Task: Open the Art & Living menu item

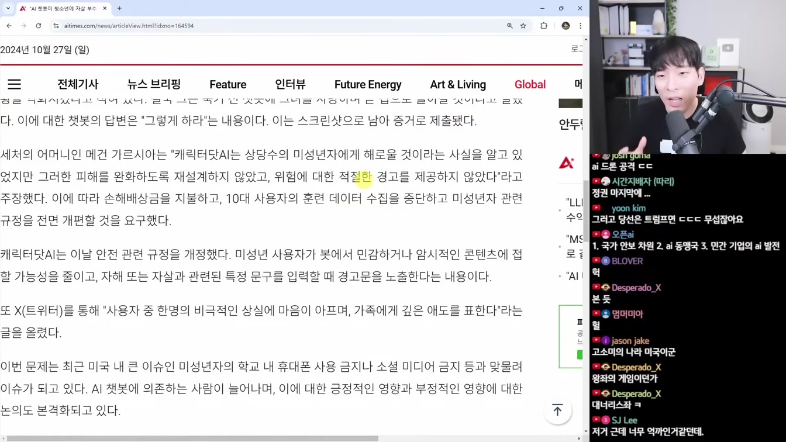Action: click(458, 85)
